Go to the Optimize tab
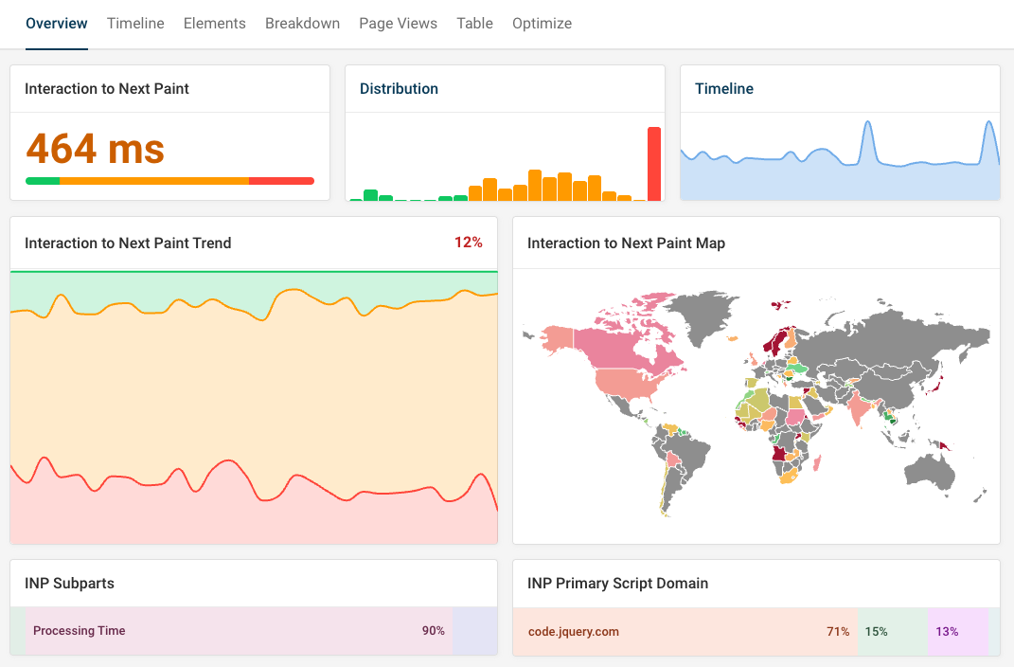 pos(542,23)
